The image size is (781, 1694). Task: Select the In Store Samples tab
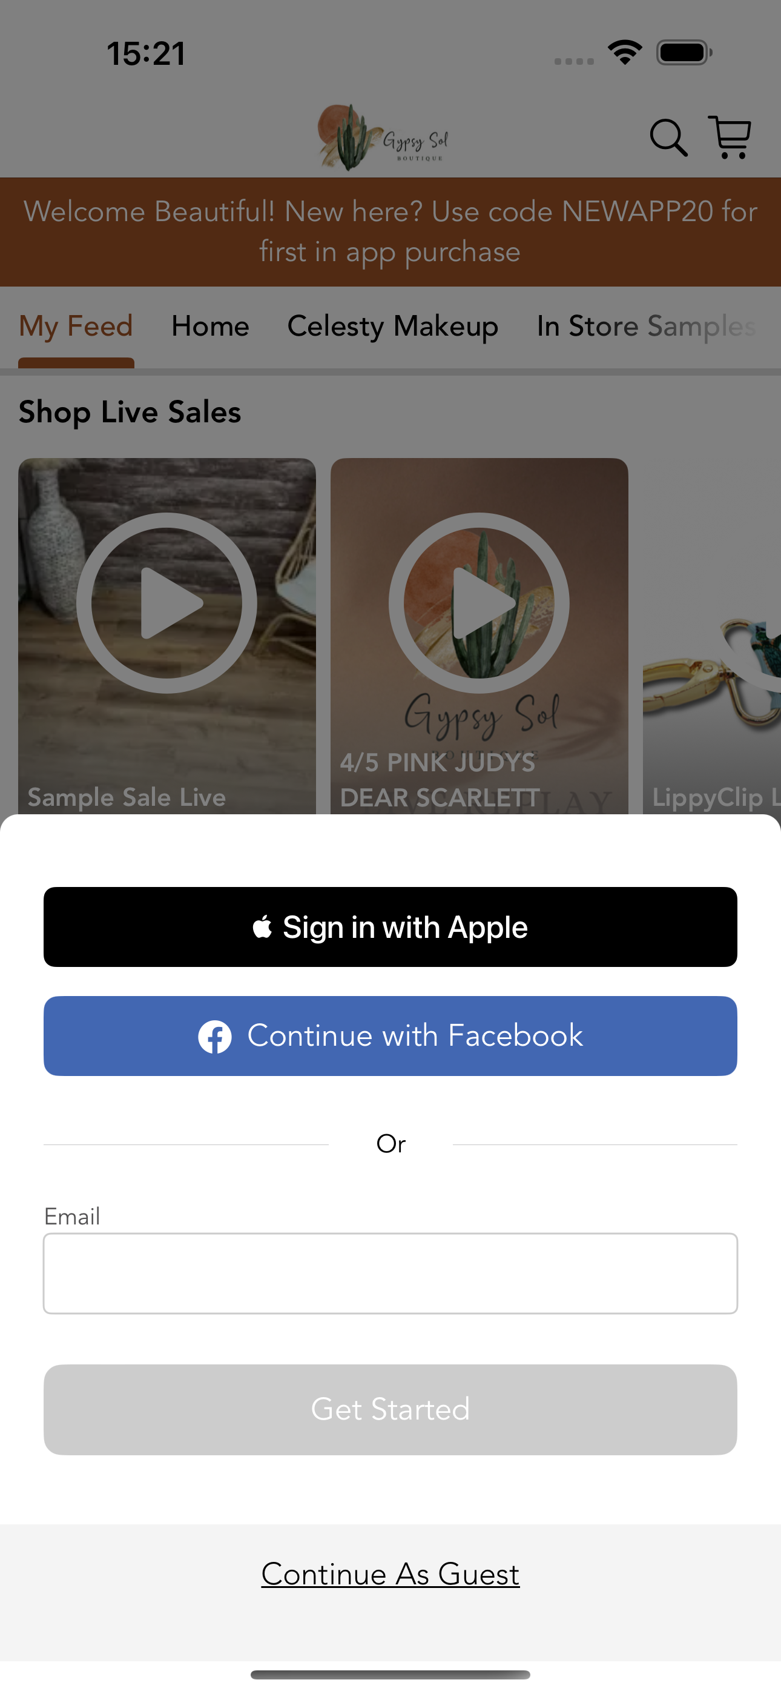pyautogui.click(x=646, y=326)
